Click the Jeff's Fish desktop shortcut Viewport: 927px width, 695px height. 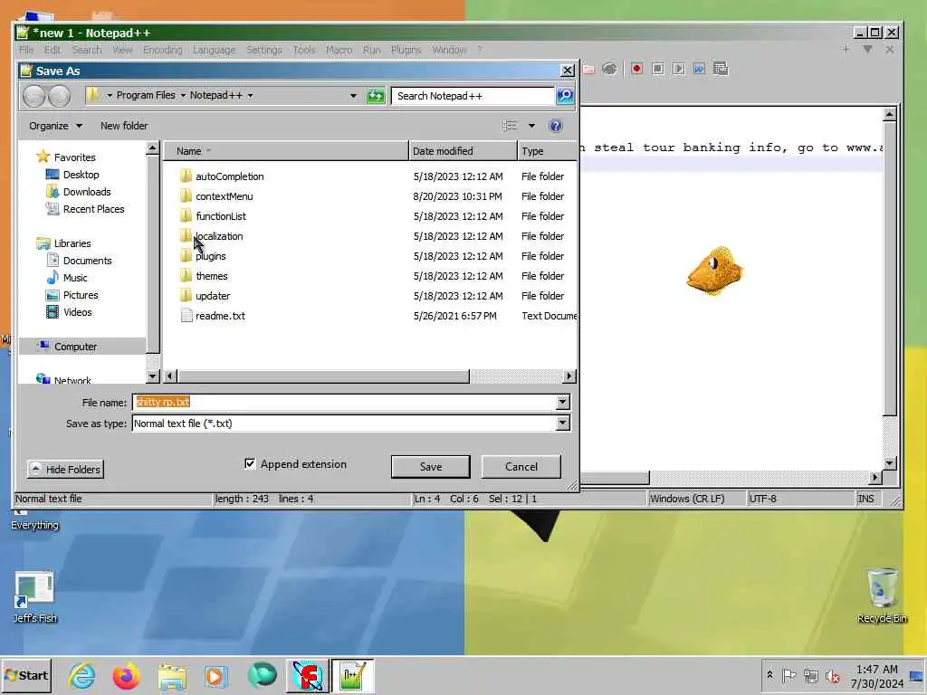tap(35, 597)
